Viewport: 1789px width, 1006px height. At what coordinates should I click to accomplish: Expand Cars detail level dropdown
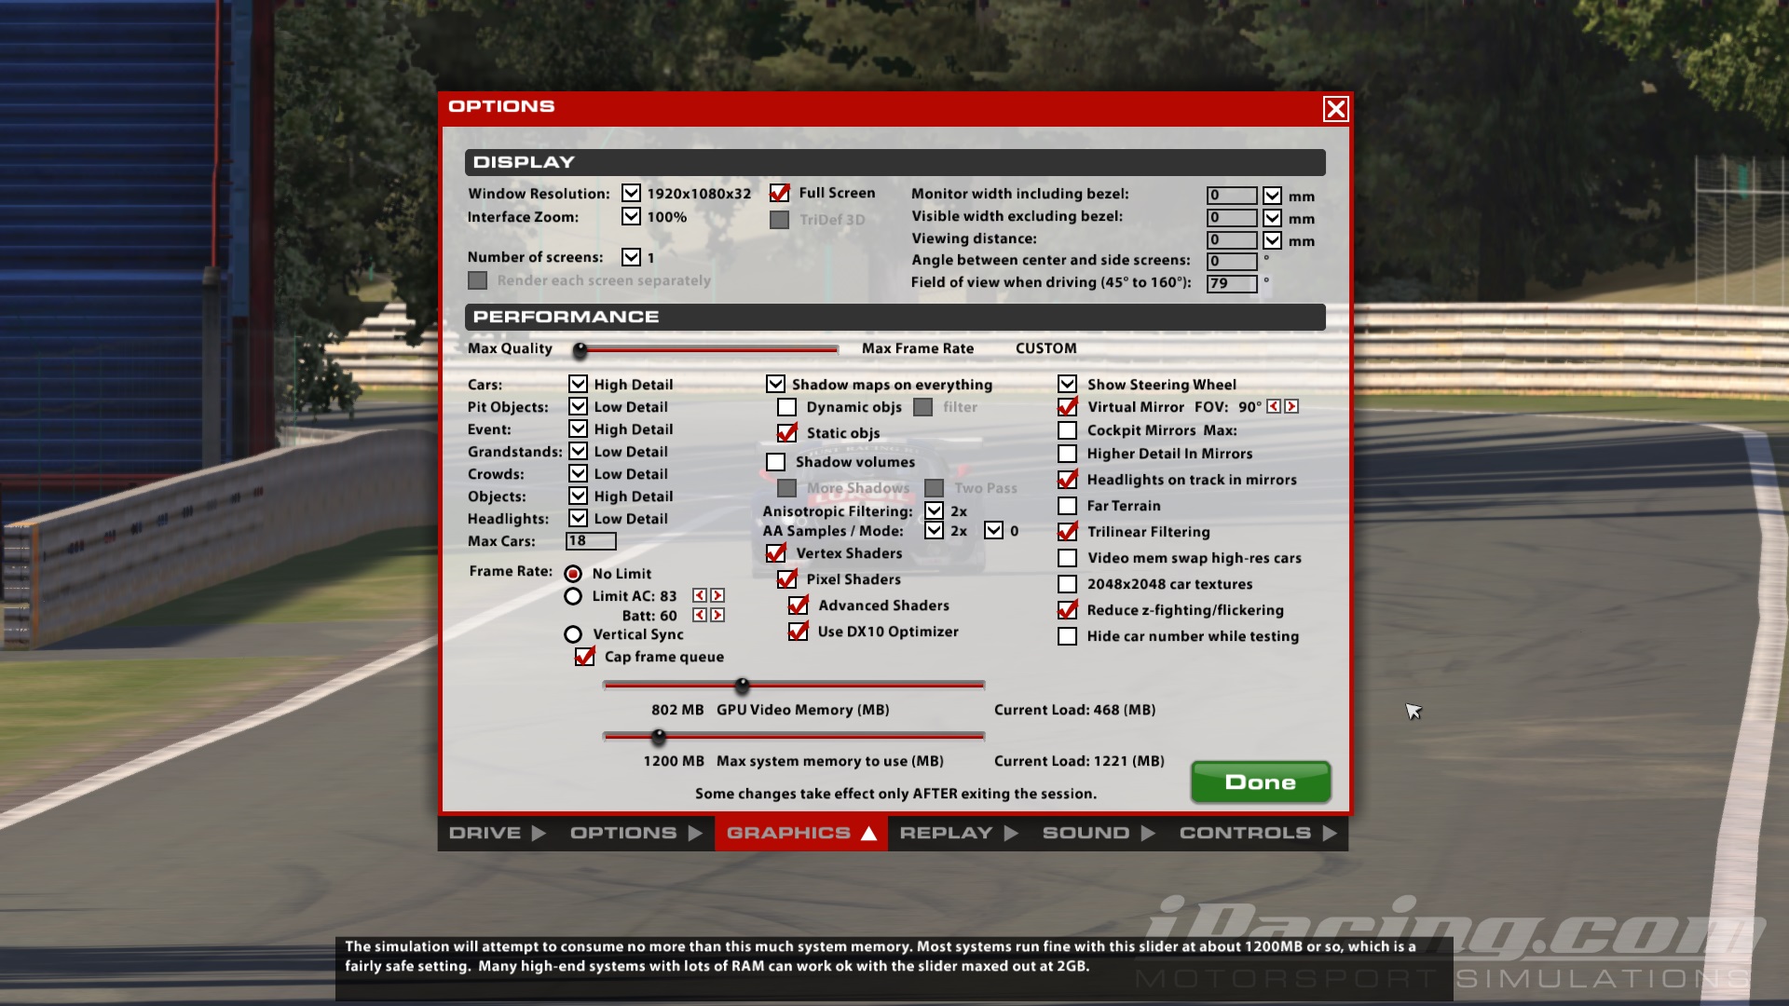578,385
